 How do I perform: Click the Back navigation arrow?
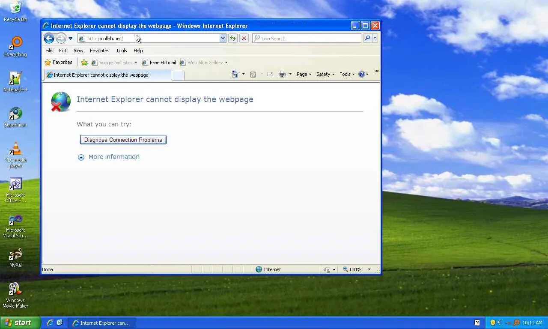(x=49, y=38)
